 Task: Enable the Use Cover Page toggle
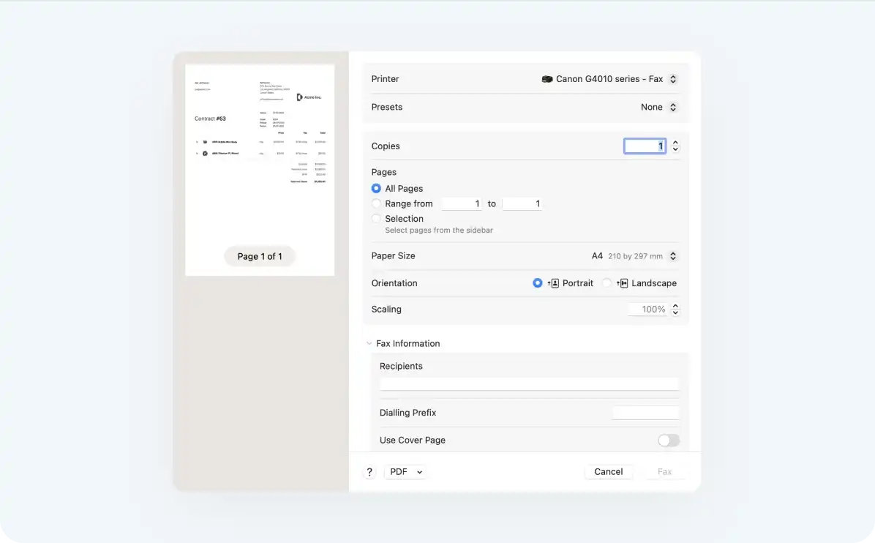tap(668, 440)
